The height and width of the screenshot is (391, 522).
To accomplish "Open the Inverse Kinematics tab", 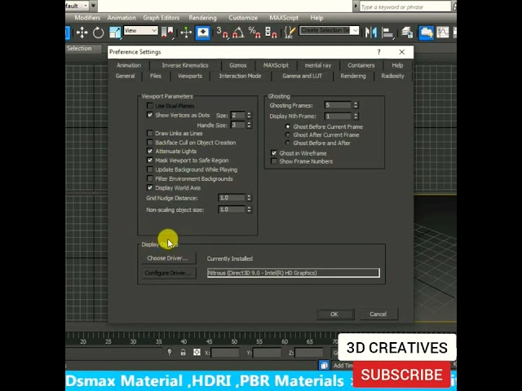I will point(185,65).
